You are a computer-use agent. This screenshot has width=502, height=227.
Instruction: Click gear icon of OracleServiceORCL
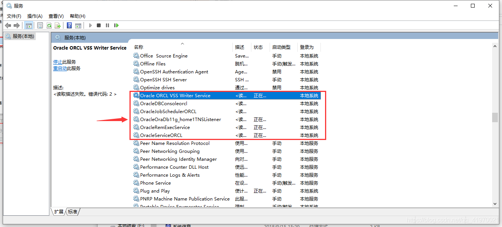coord(136,135)
